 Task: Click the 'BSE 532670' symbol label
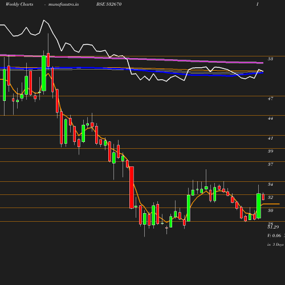coord(109,4)
